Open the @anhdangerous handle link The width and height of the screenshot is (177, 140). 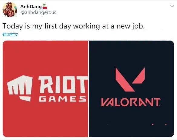point(38,12)
